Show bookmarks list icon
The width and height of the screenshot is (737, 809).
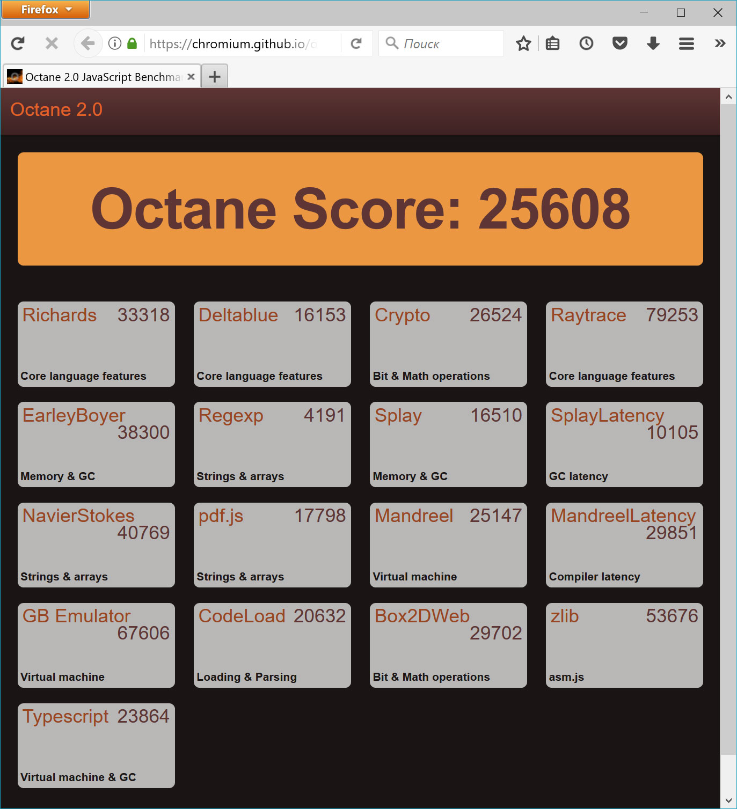coord(552,43)
